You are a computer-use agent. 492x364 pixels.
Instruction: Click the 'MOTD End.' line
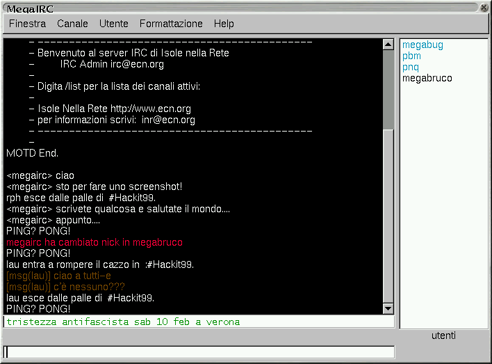pyautogui.click(x=33, y=153)
